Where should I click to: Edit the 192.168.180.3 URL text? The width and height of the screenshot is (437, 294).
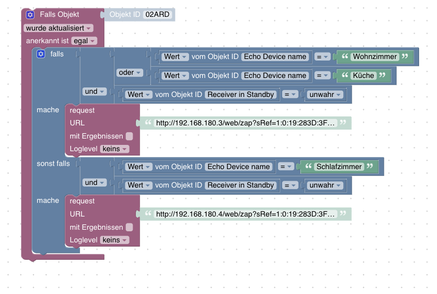click(245, 123)
